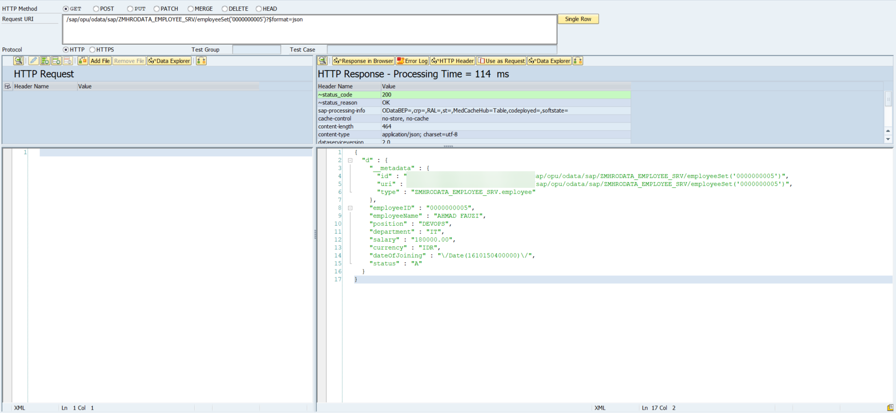Open Response in Browser
The height and width of the screenshot is (413, 896).
(363, 61)
